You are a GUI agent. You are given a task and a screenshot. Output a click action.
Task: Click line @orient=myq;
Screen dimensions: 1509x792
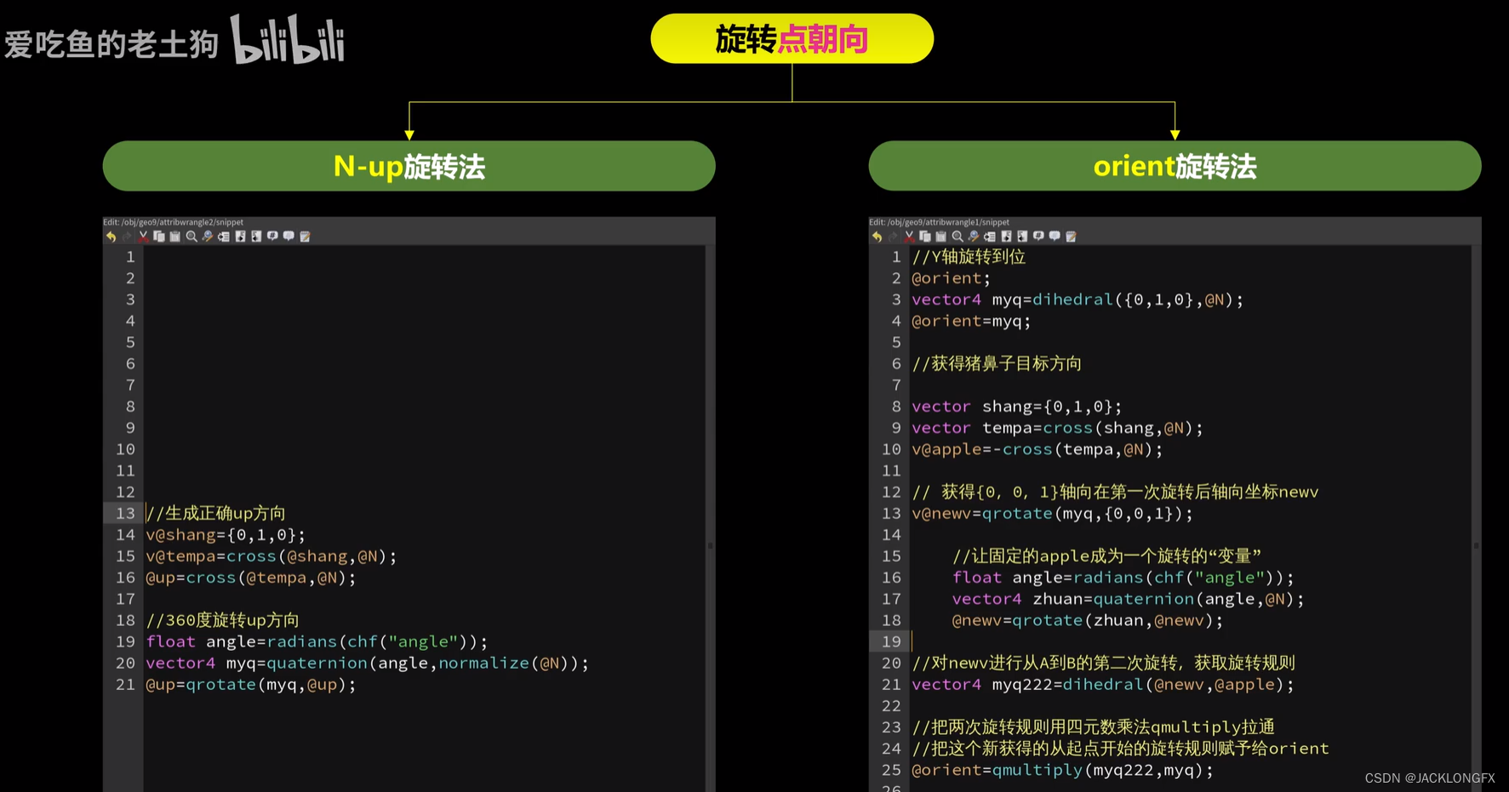(x=971, y=321)
